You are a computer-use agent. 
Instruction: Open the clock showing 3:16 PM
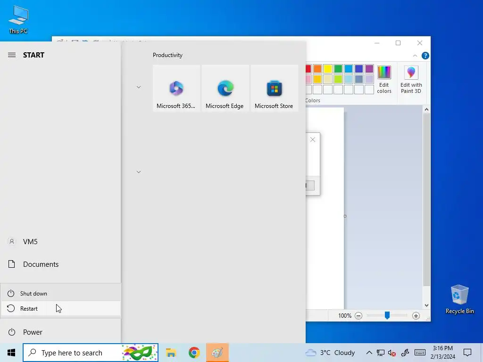tap(442, 353)
